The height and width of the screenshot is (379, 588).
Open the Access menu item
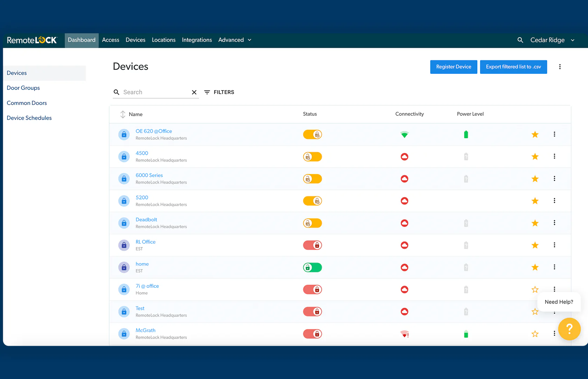click(111, 40)
